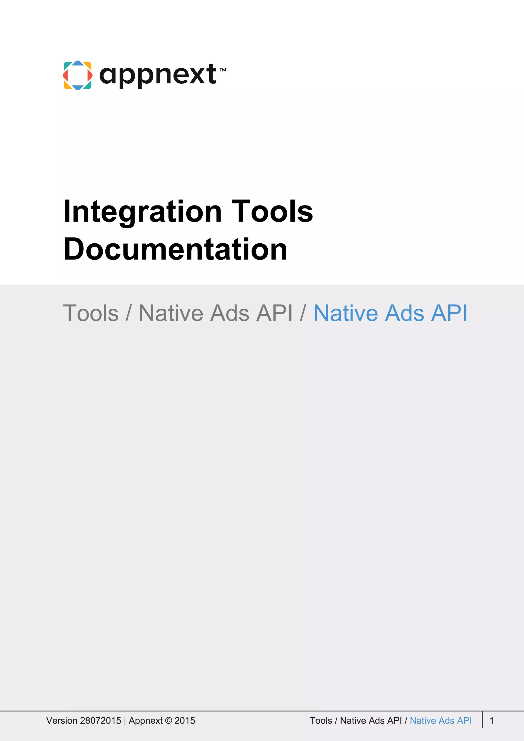Screen dimensions: 524x741
Task: Click 'Version 28072015 | Appnext © 2015' footer text
Action: pos(121,721)
